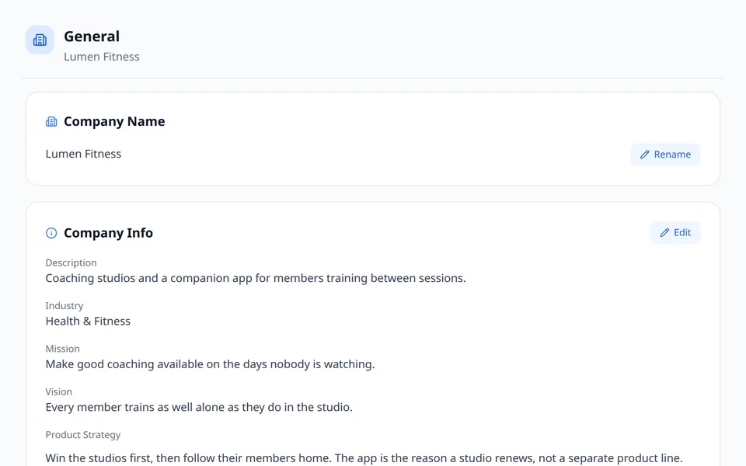The width and height of the screenshot is (746, 466).
Task: Click the General building icon in header
Action: [40, 40]
